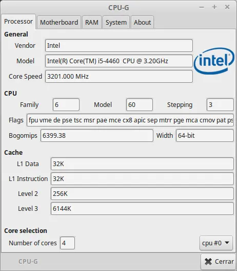237x271 pixels.
Task: Click the Intel logo image
Action: click(214, 61)
